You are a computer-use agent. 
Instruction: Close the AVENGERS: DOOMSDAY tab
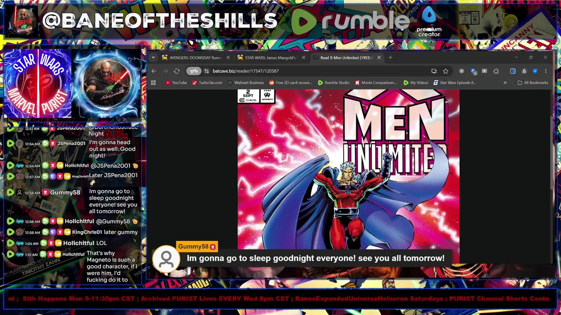pyautogui.click(x=228, y=57)
